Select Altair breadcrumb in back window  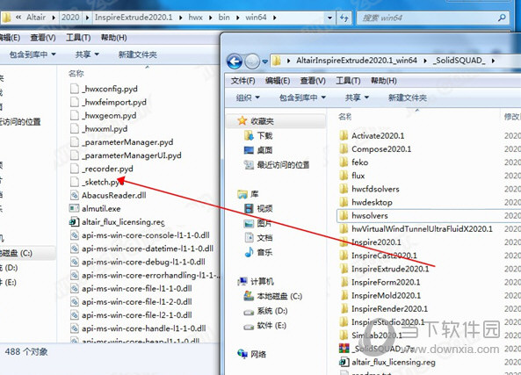36,18
